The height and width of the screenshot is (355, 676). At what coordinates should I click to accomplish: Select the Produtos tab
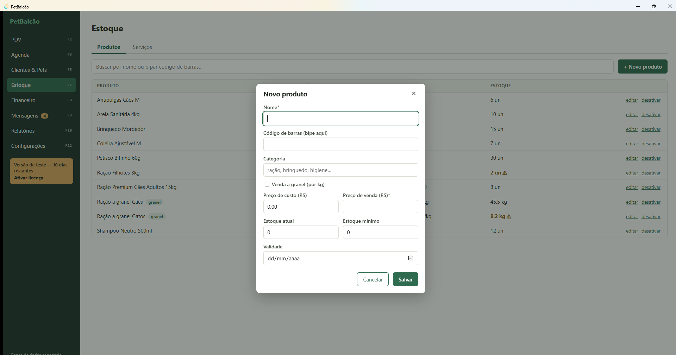pos(108,47)
